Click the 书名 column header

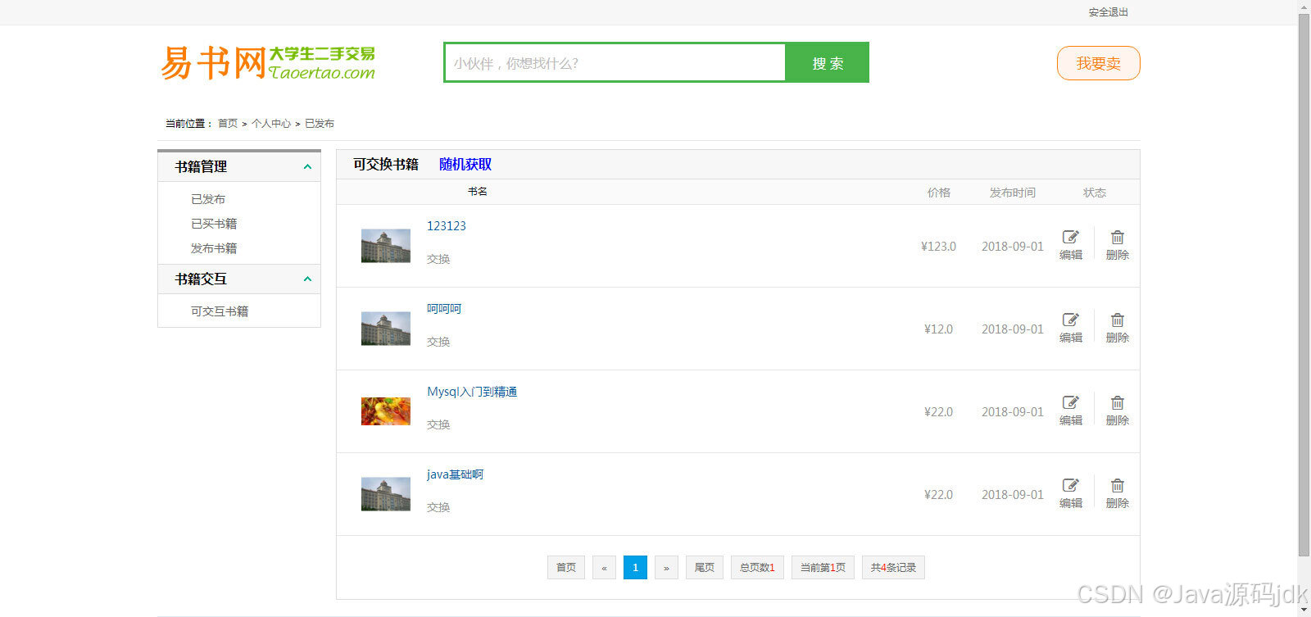(x=478, y=192)
